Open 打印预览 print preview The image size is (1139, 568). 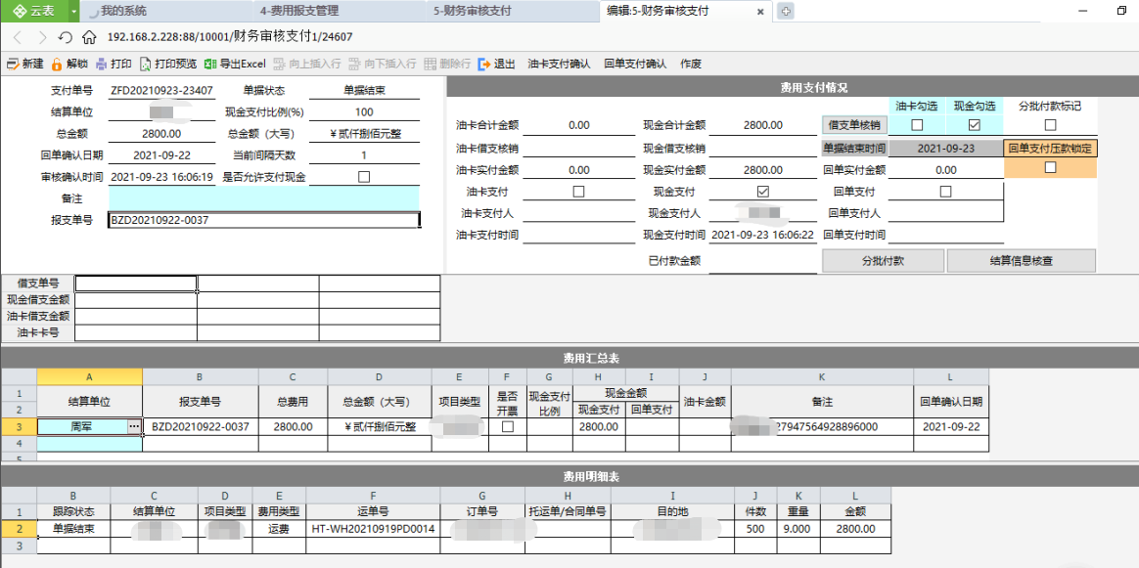pos(167,64)
